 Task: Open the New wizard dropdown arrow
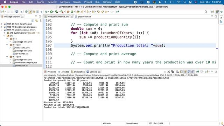5,12
